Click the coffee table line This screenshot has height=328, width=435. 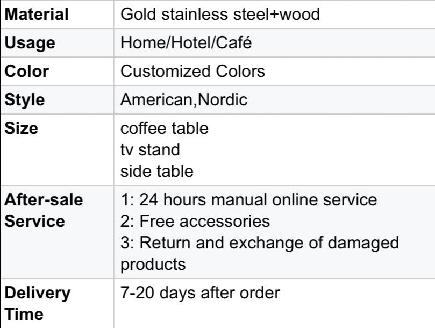[x=164, y=128]
